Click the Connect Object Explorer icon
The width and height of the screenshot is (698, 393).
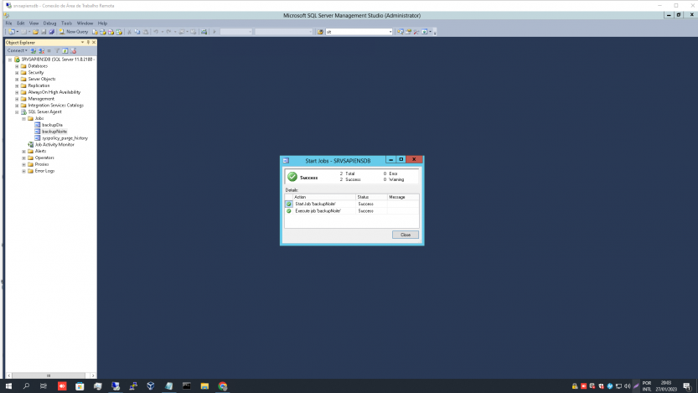point(34,51)
